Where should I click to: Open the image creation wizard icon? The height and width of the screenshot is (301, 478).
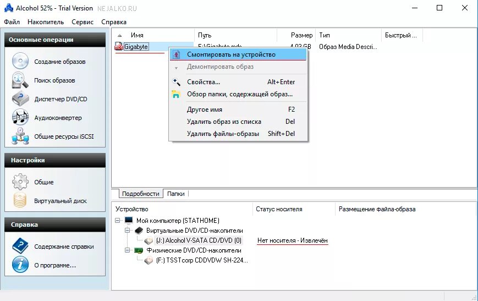point(20,61)
